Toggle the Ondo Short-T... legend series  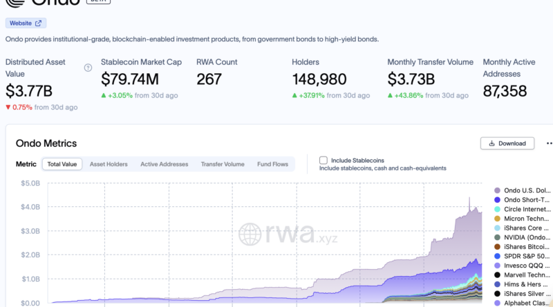[523, 200]
